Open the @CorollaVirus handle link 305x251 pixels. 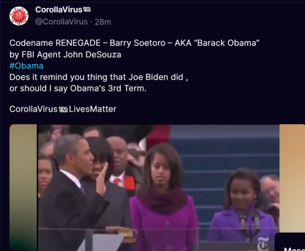pos(62,22)
